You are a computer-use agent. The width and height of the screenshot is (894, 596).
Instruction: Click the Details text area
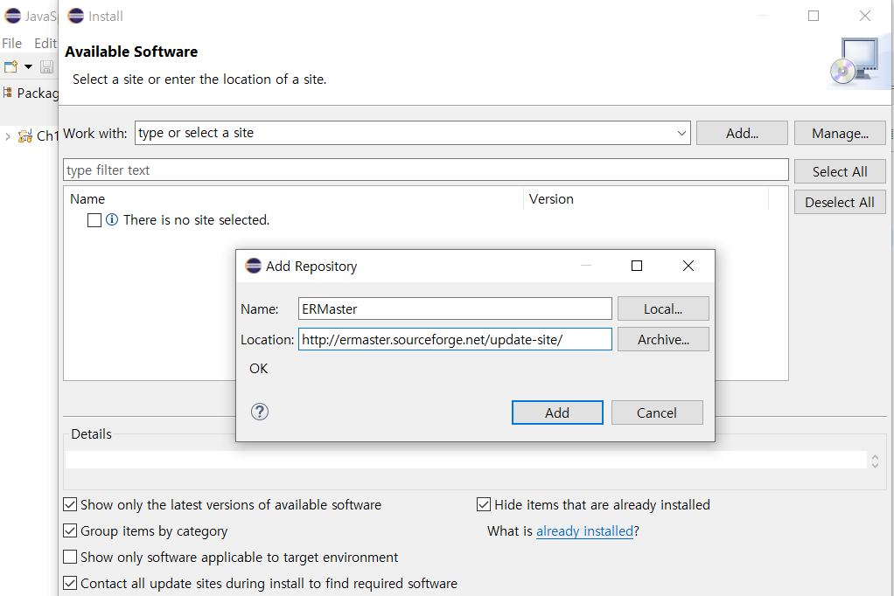[466, 460]
